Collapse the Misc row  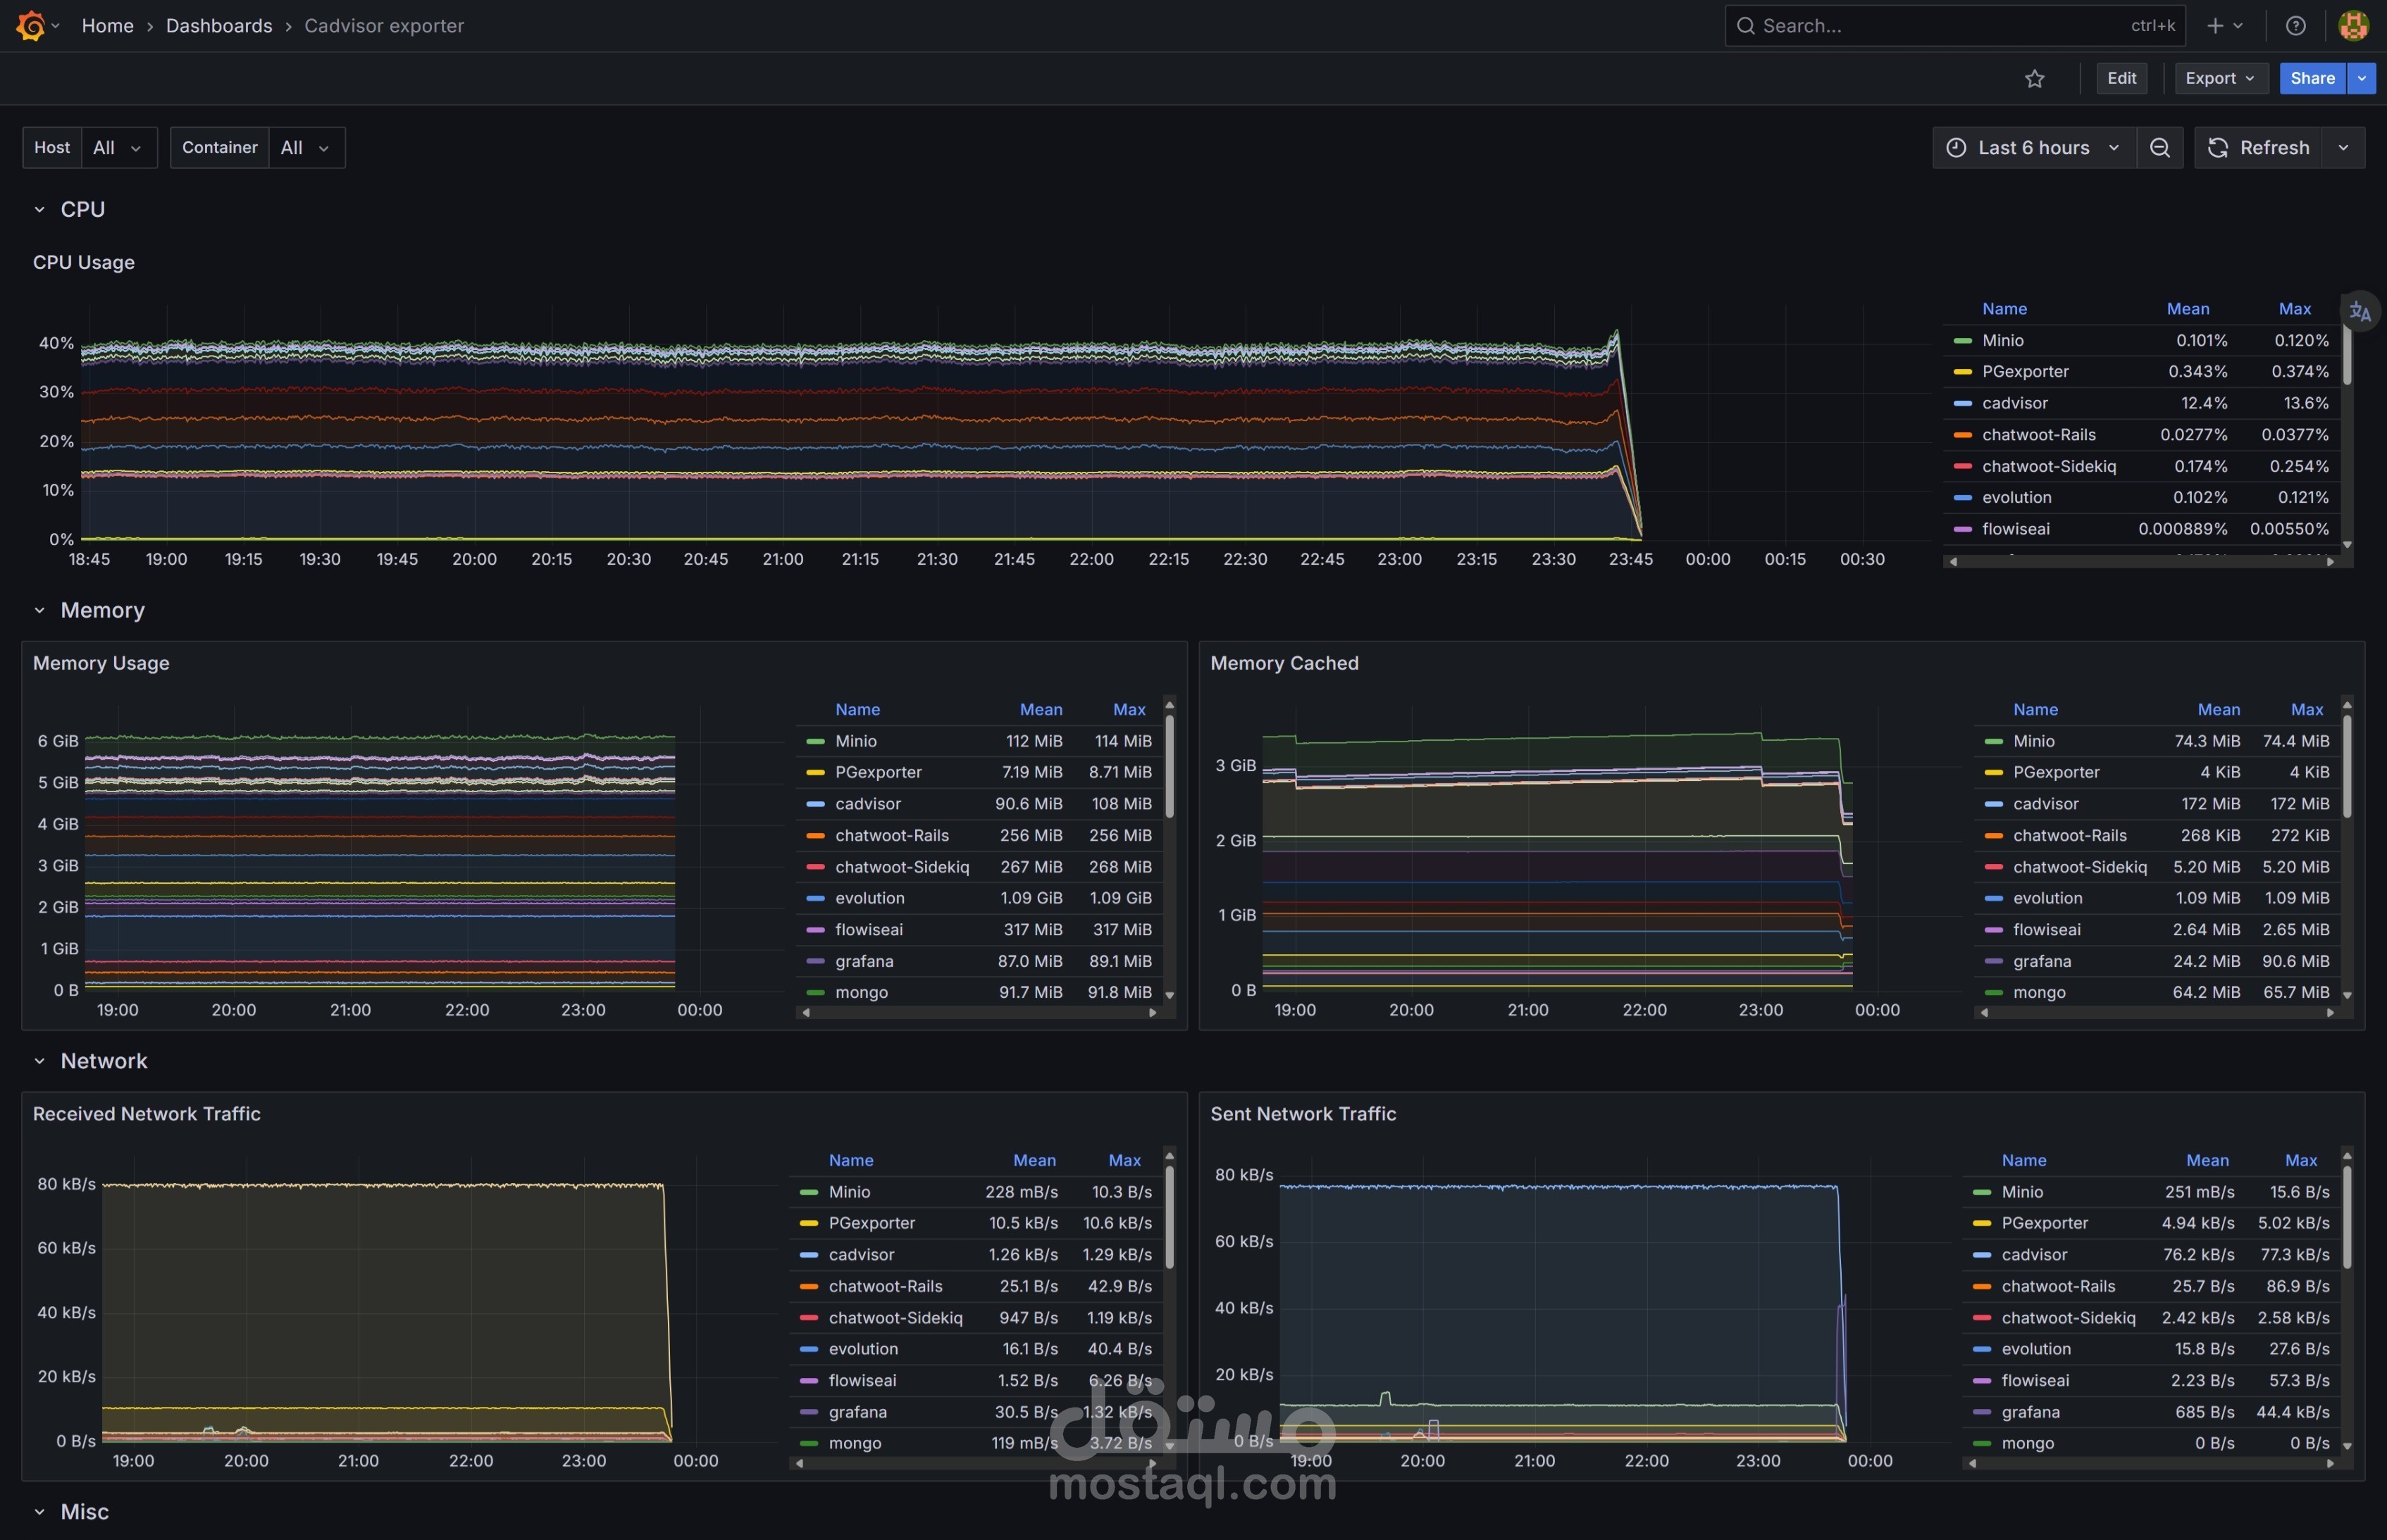click(40, 1512)
